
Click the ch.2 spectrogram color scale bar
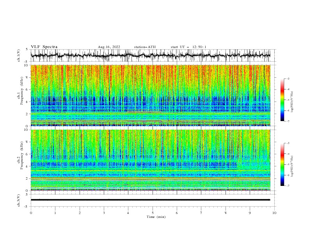click(282, 164)
